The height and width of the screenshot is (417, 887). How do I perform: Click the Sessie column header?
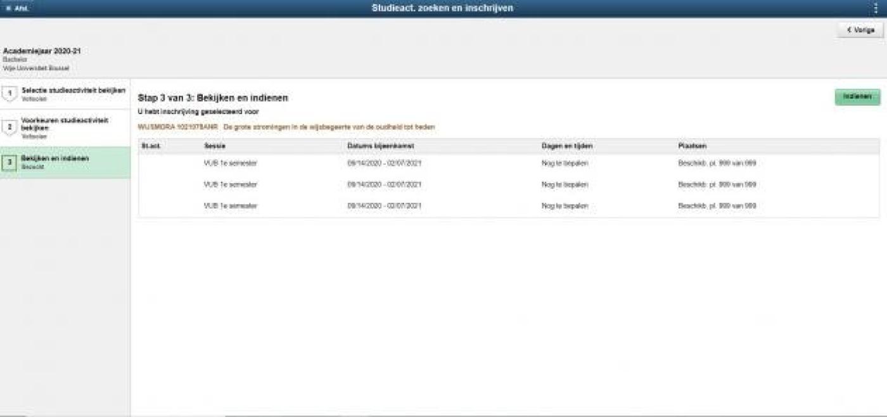(x=215, y=146)
